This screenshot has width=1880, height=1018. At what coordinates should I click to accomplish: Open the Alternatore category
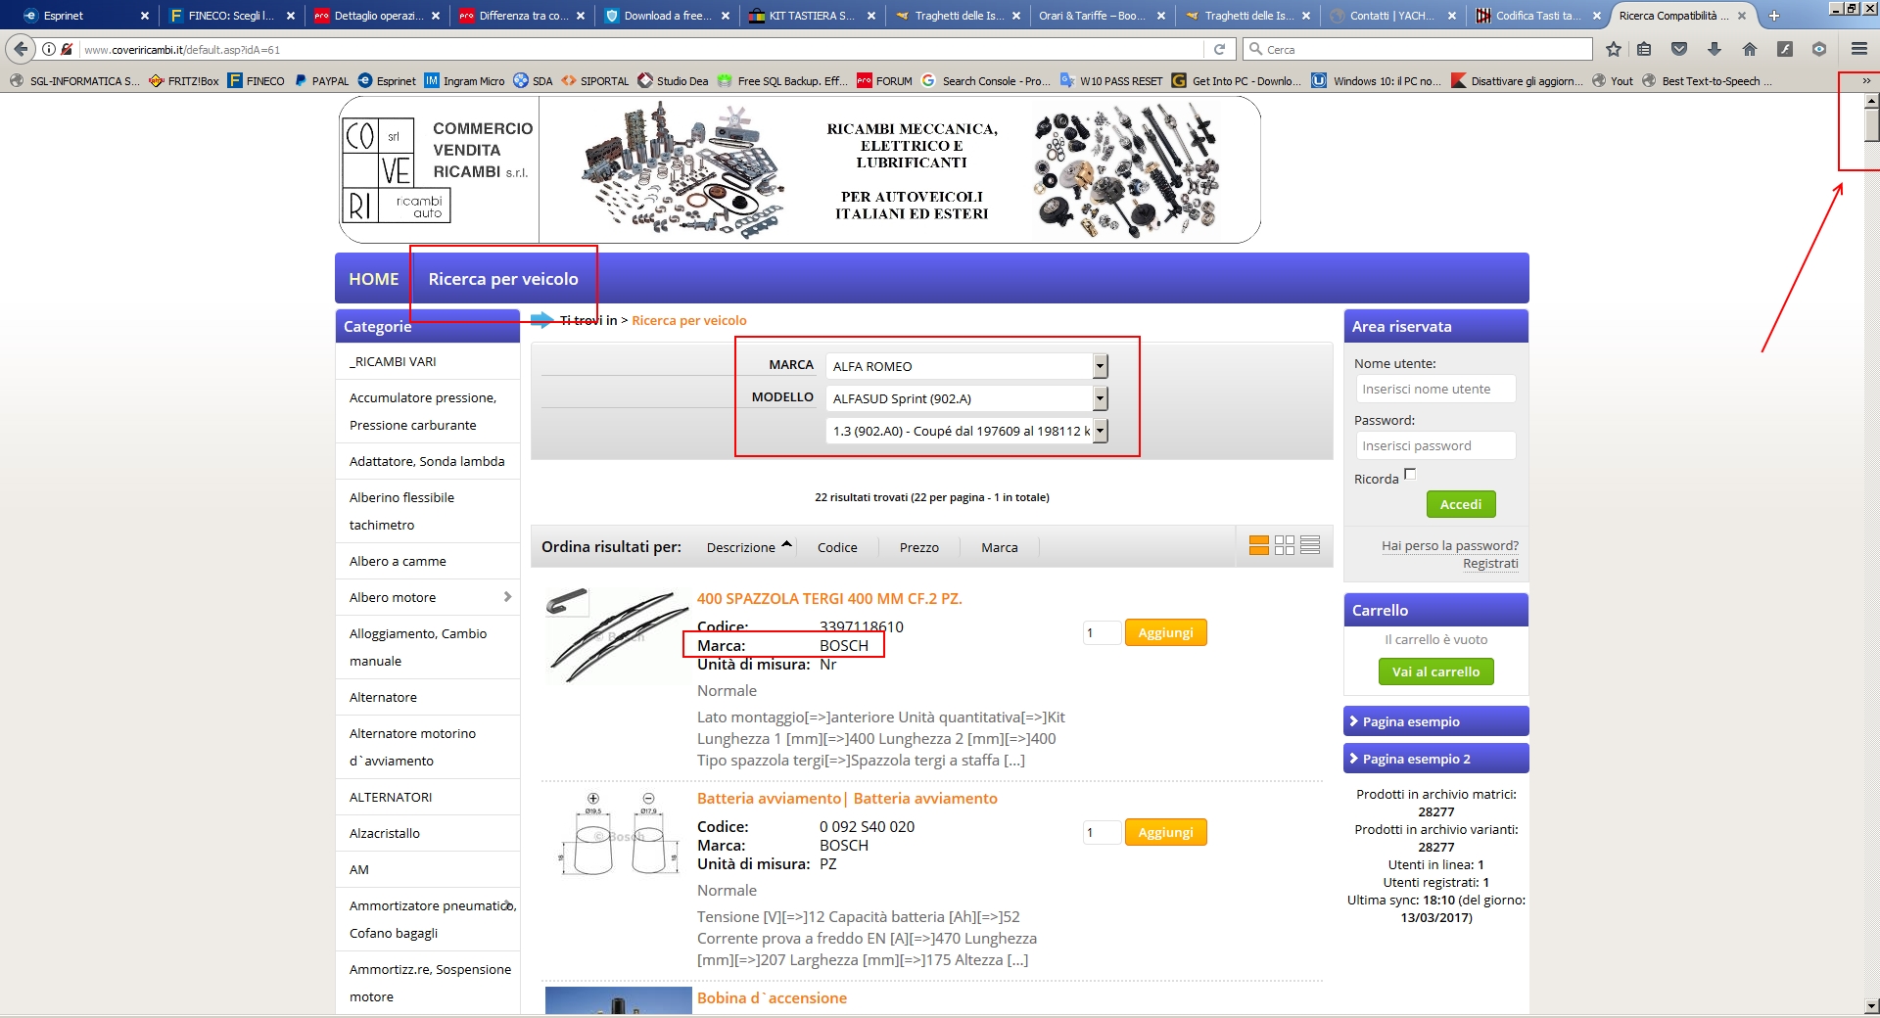pos(383,697)
